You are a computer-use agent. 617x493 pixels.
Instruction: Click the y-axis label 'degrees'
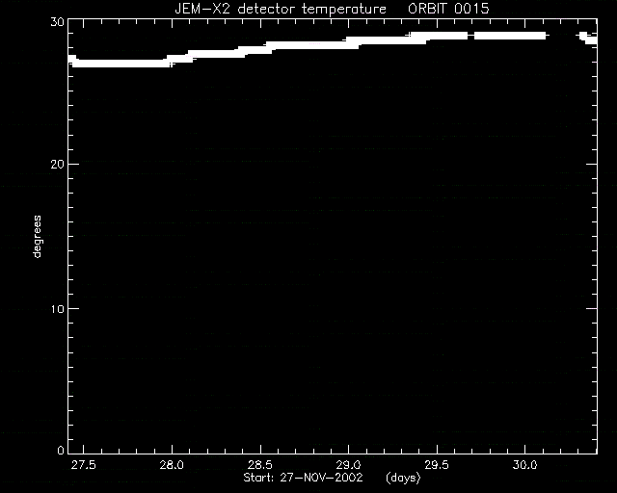pos(37,236)
